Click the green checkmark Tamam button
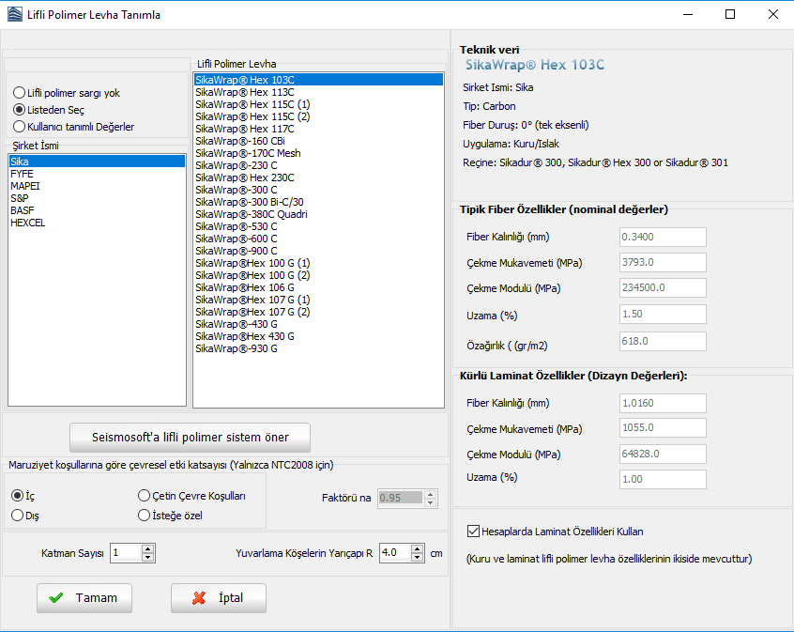This screenshot has height=632, width=794. point(84,598)
